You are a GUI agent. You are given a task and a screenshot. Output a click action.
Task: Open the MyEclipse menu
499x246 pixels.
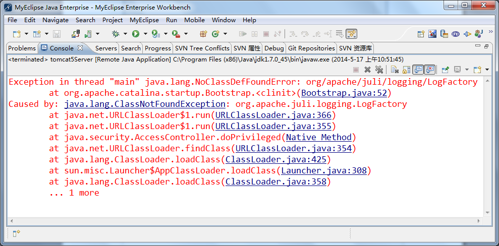pyautogui.click(x=144, y=20)
